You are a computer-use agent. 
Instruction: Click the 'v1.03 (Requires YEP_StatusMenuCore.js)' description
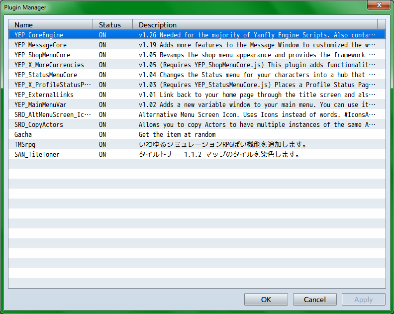tap(257, 85)
